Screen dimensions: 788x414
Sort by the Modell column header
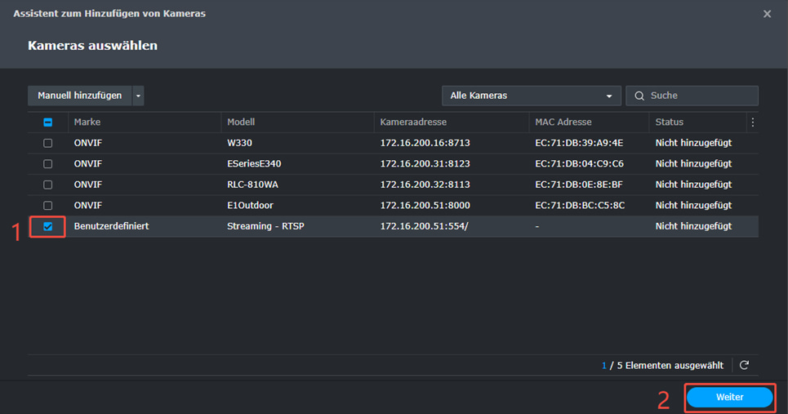[x=241, y=122]
